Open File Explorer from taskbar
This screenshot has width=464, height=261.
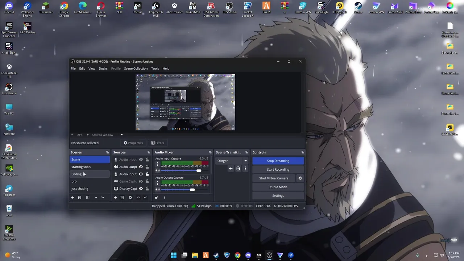pyautogui.click(x=195, y=255)
